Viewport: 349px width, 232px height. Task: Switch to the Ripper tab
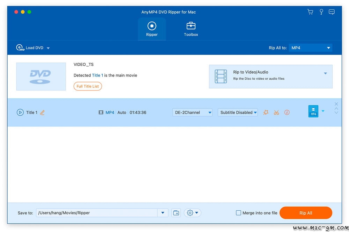pyautogui.click(x=152, y=29)
